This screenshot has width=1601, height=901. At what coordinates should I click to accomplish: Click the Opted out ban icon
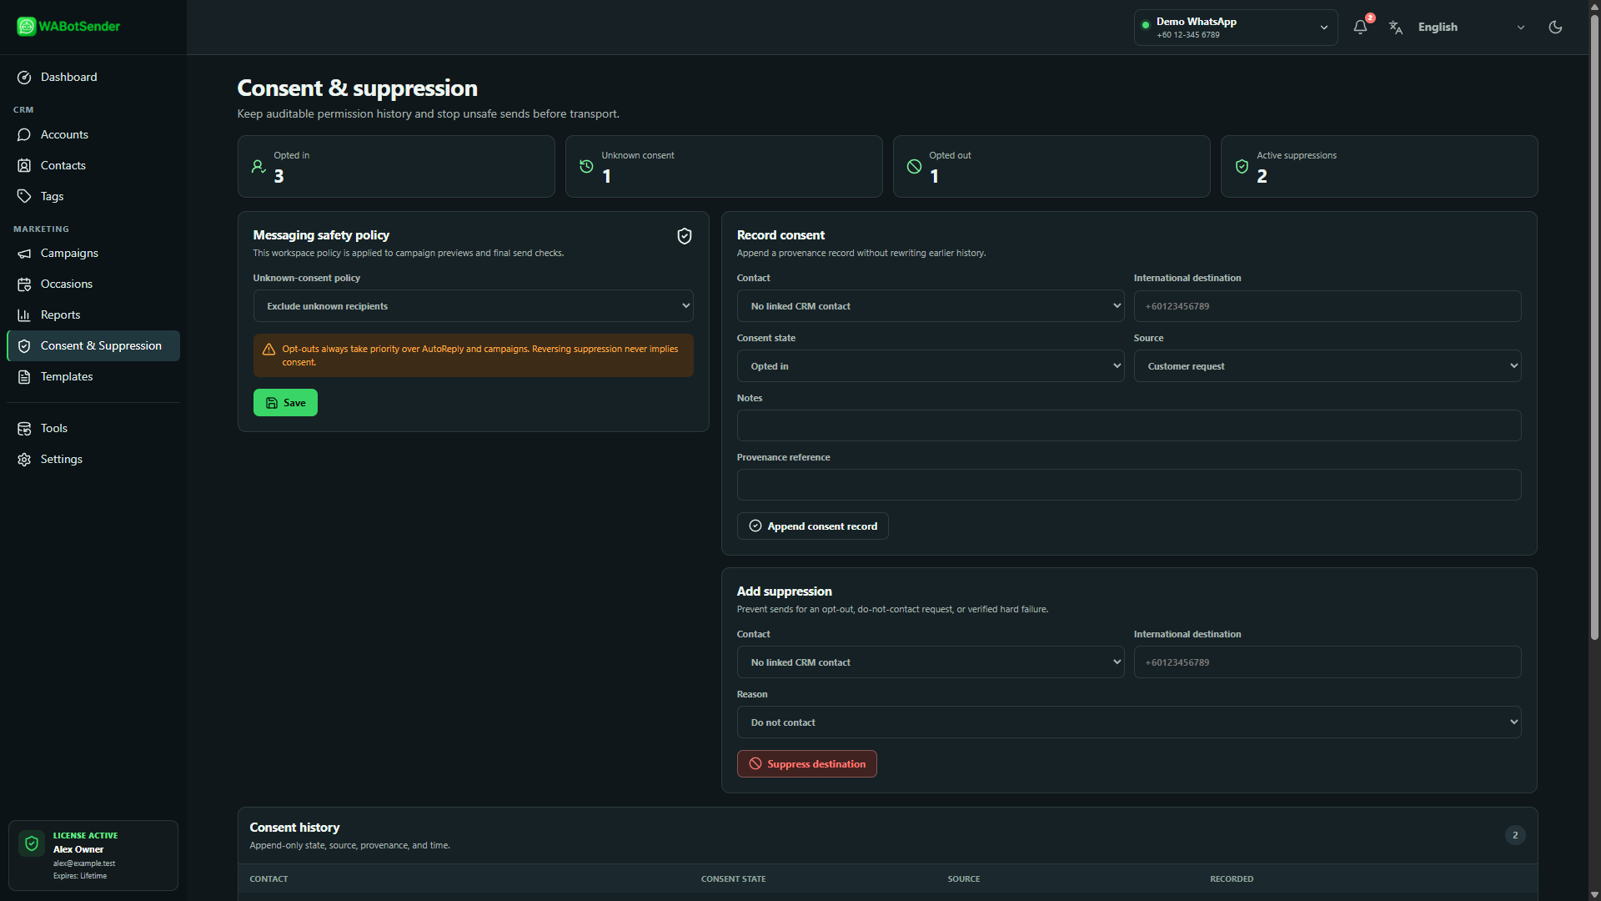pyautogui.click(x=914, y=167)
